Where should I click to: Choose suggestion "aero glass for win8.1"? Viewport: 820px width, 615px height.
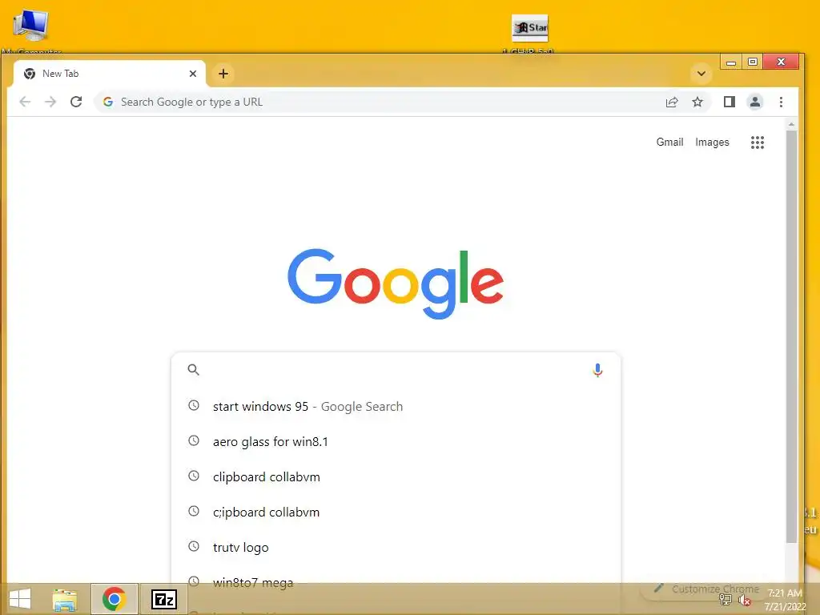(396, 441)
